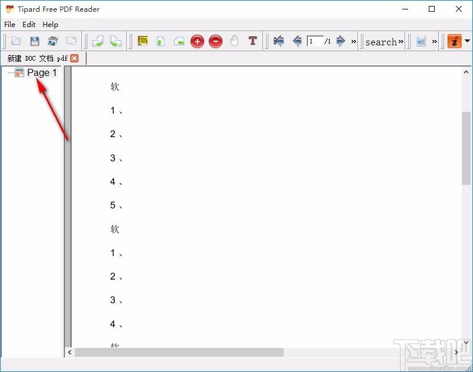Click the Page 1 thumbnail icon in tree
Viewport: 473px width, 372px height.
pos(19,72)
